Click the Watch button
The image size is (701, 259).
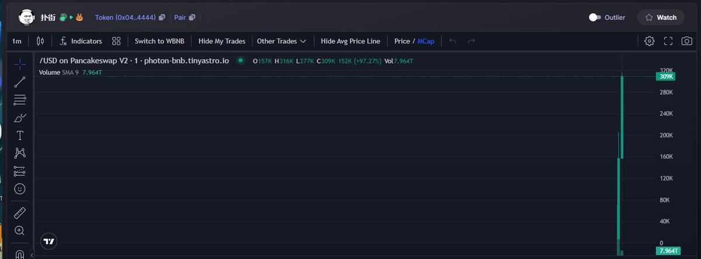click(660, 17)
